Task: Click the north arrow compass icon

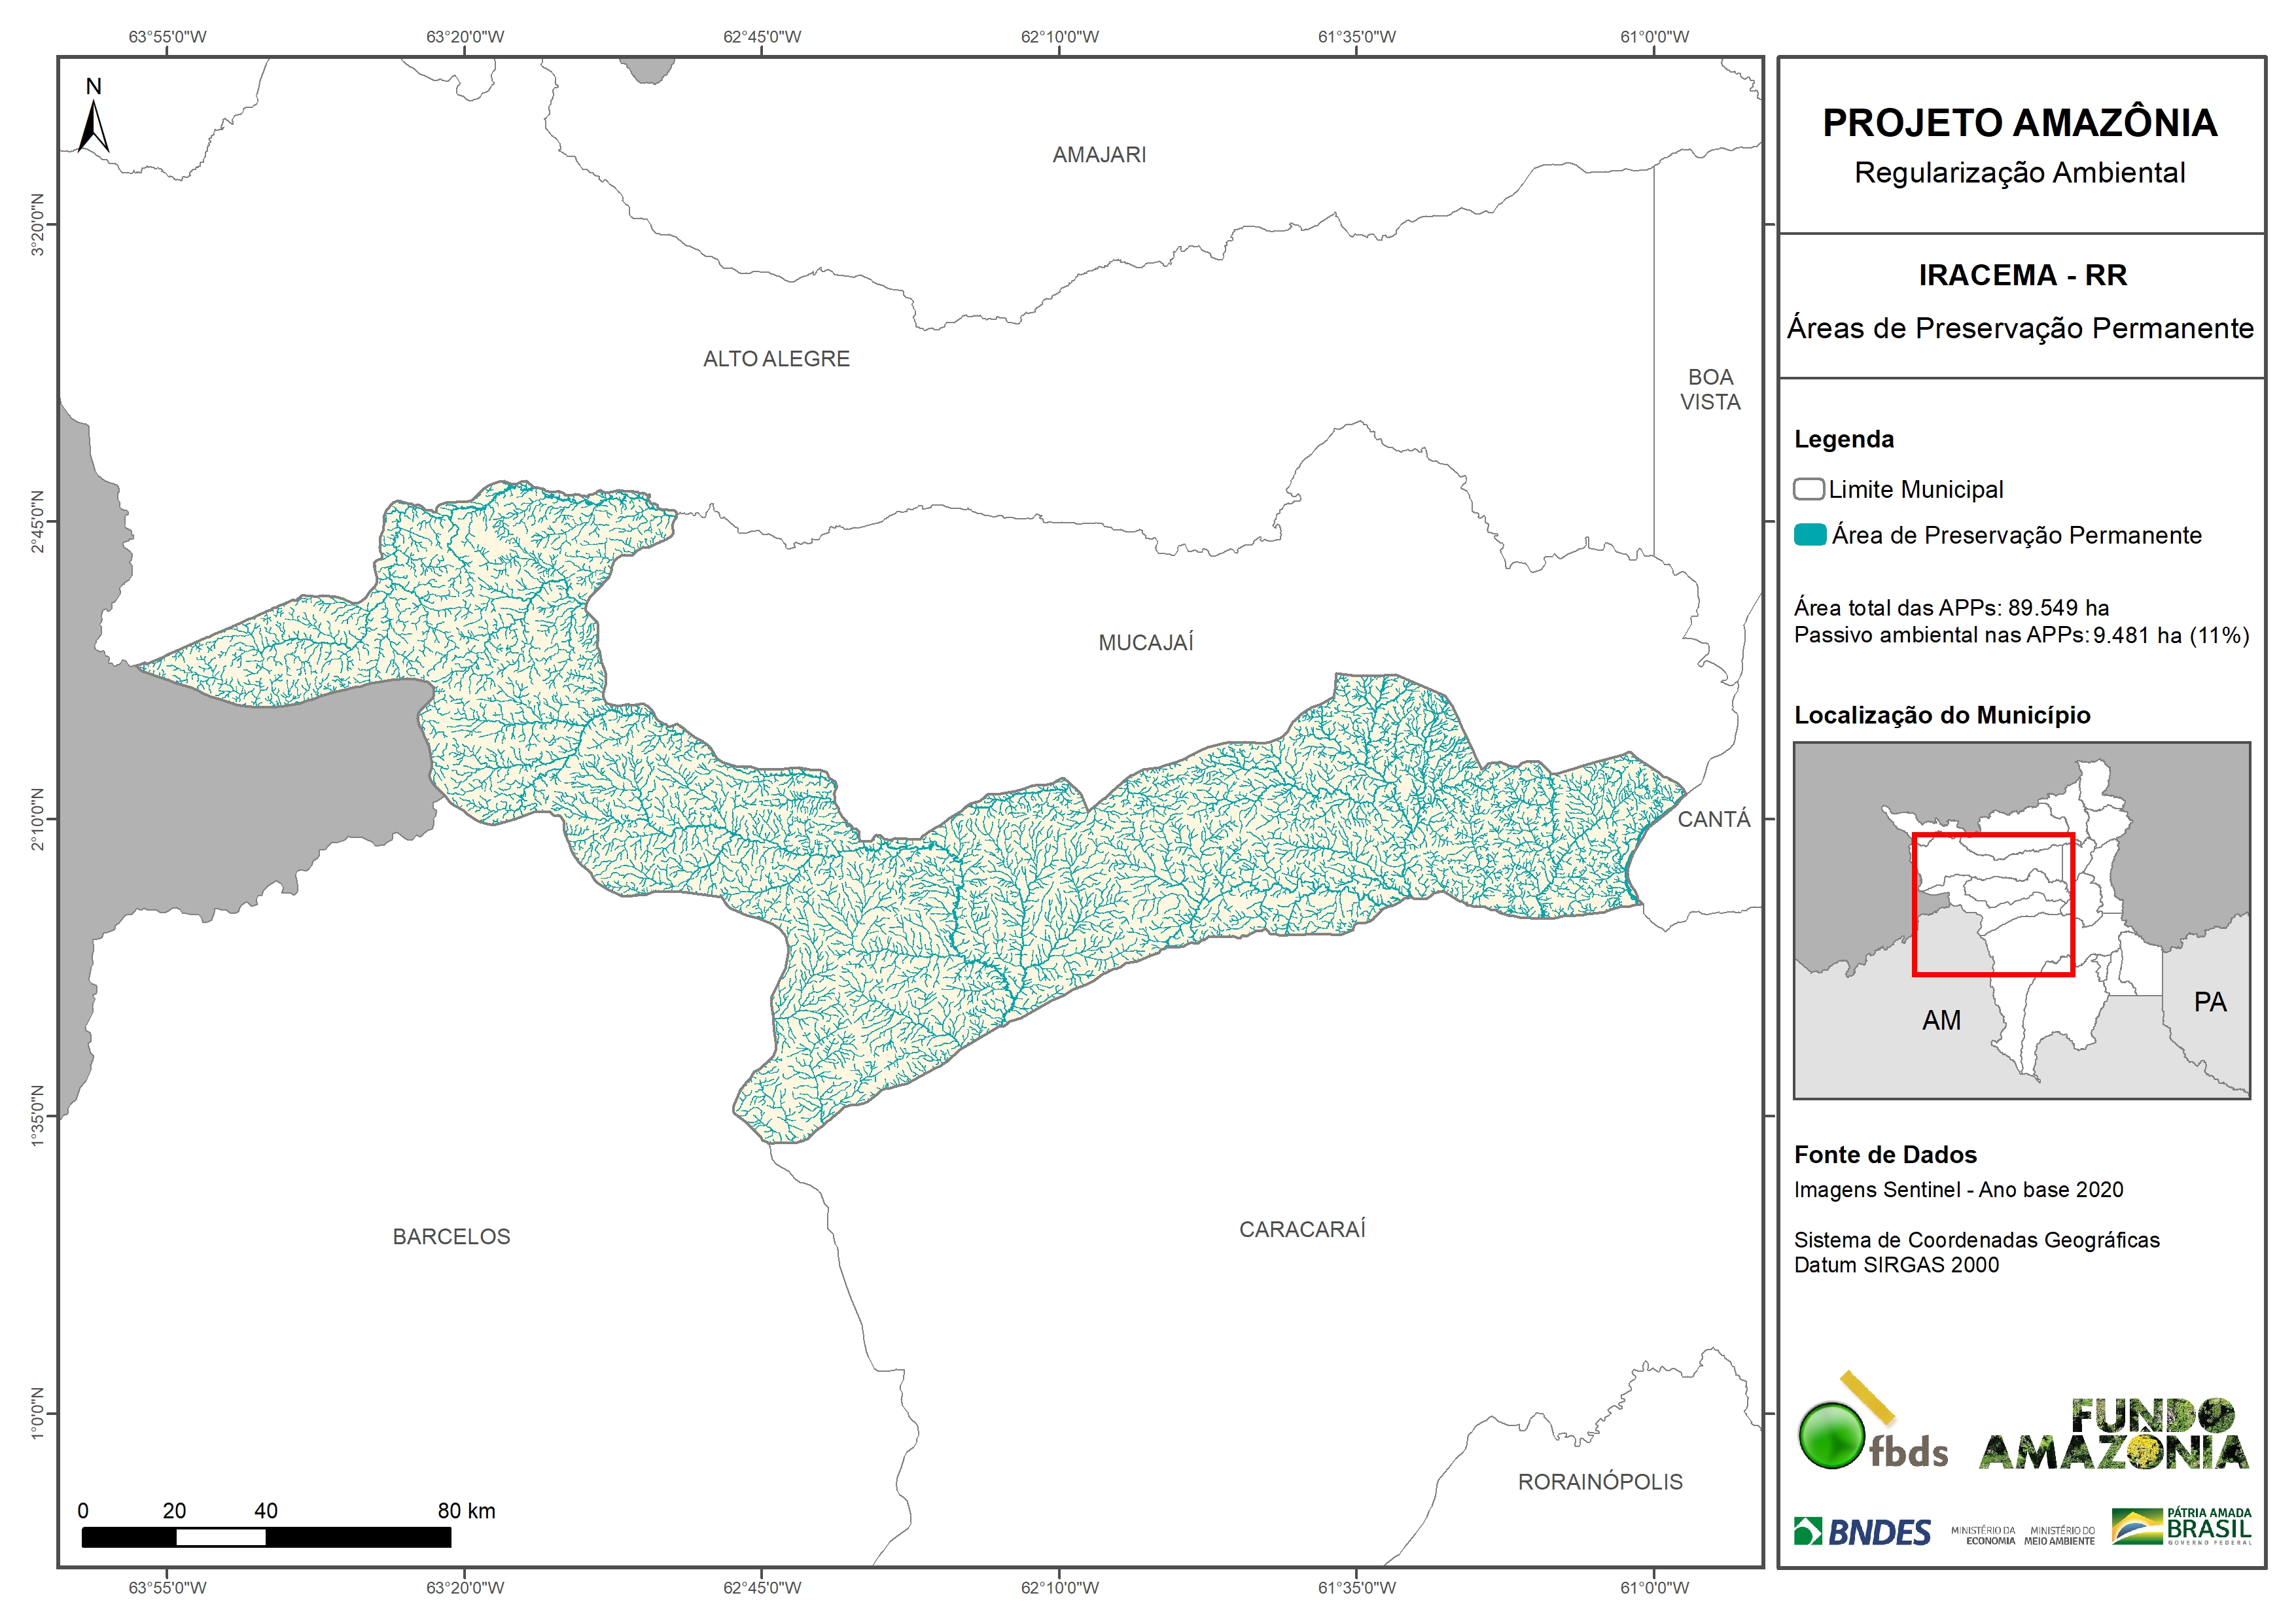Action: [x=93, y=119]
